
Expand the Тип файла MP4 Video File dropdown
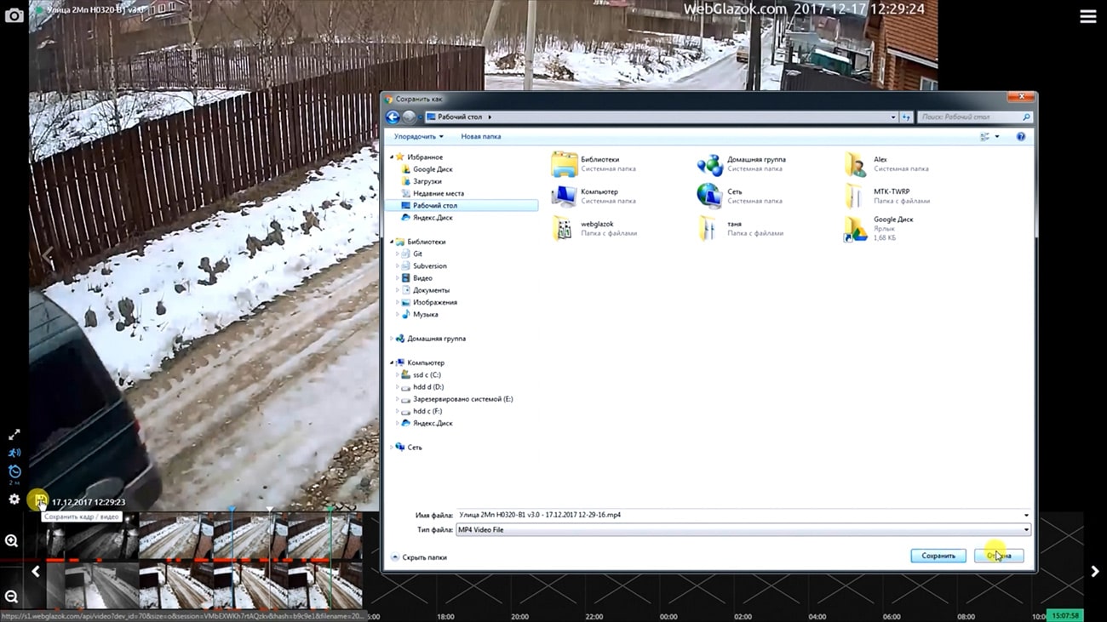(x=1025, y=530)
